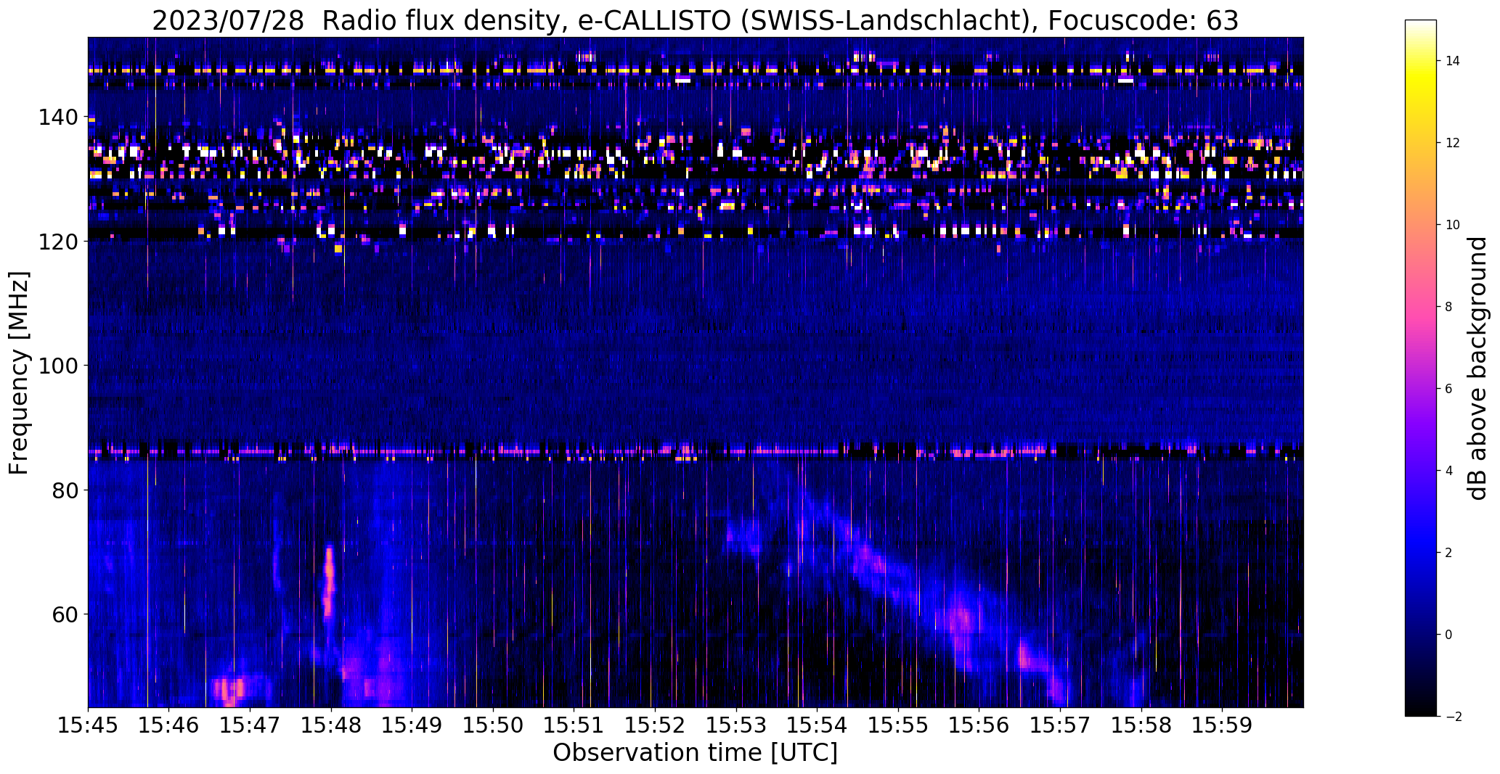Click the 15:45 time tick label
This screenshot has width=1500, height=774.
click(x=89, y=725)
